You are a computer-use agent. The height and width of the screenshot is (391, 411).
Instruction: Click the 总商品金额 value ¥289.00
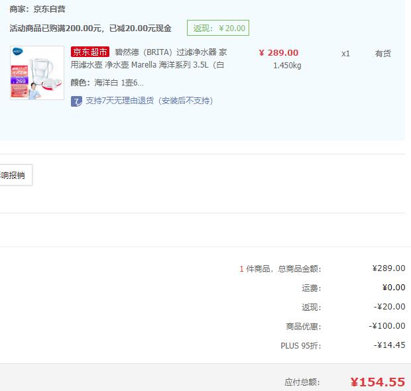[x=388, y=268]
